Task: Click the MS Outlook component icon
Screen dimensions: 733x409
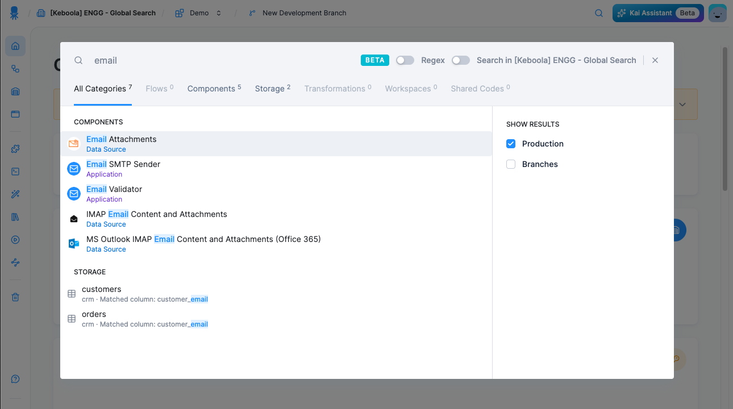Action: pyautogui.click(x=74, y=244)
